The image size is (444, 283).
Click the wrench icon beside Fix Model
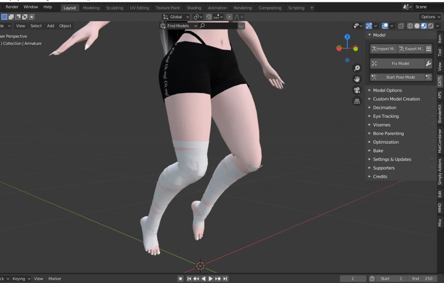pos(428,64)
